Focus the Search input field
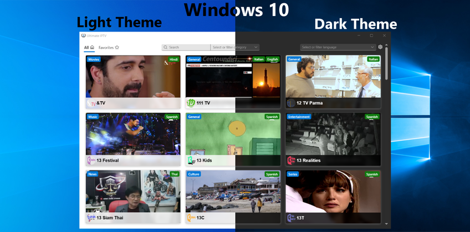 (186, 47)
